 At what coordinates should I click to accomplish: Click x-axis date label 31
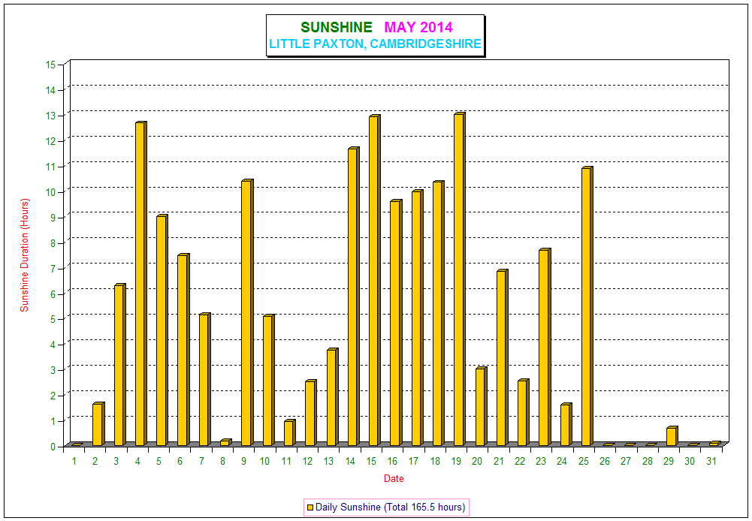pos(711,461)
